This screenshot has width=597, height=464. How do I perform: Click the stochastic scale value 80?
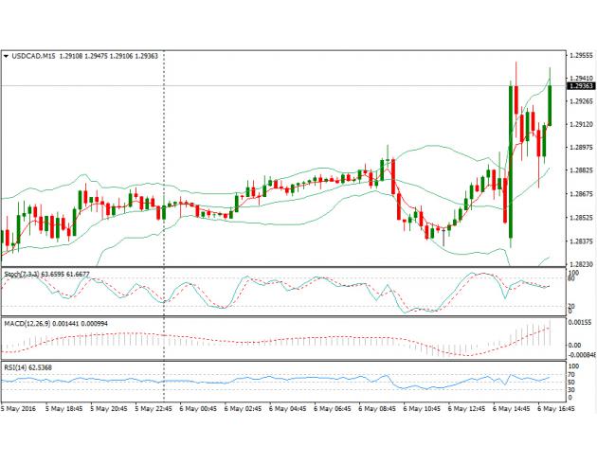click(573, 280)
